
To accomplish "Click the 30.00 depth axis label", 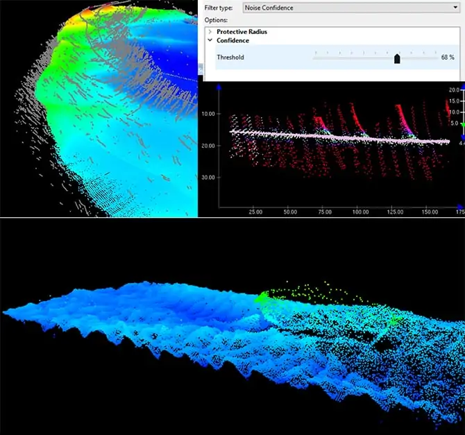I will (208, 178).
